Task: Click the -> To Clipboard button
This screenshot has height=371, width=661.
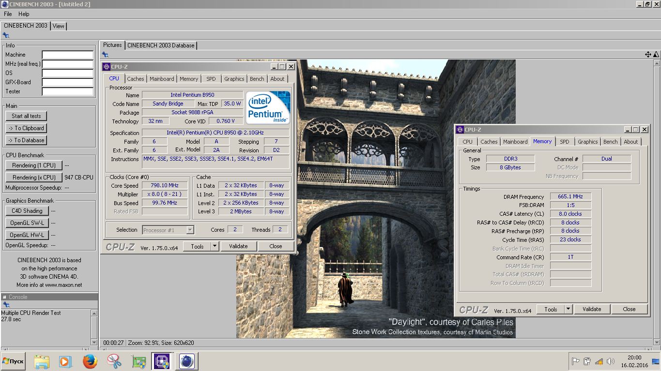Action: pyautogui.click(x=26, y=128)
